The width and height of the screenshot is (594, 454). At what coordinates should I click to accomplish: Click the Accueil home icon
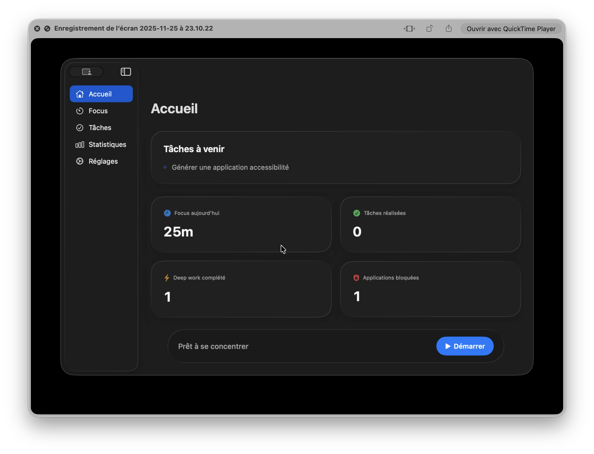coord(80,94)
